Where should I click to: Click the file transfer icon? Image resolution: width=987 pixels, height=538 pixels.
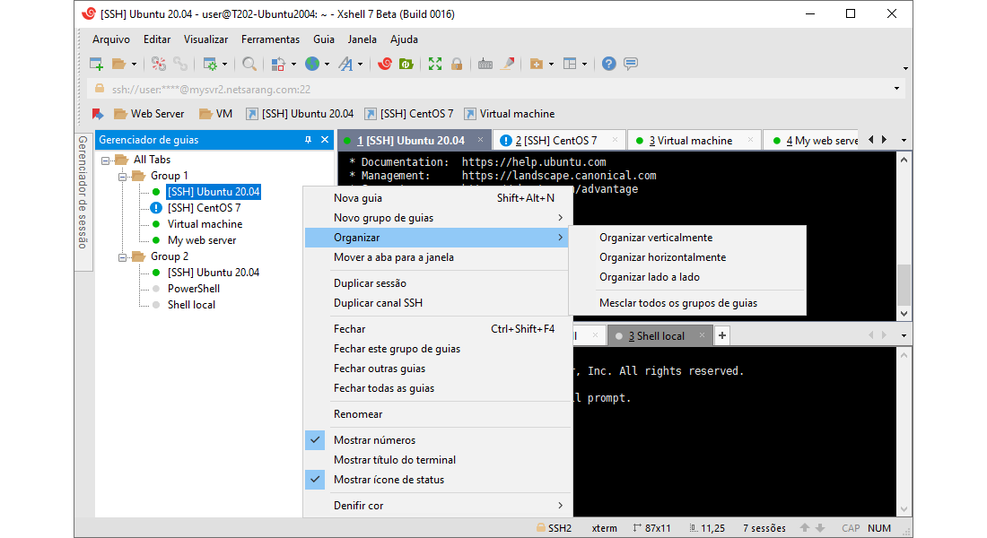[x=278, y=64]
